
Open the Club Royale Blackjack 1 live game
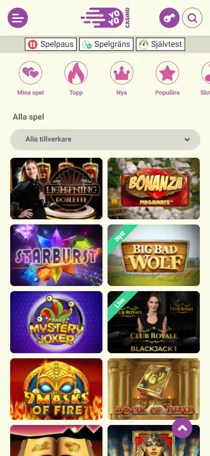(x=154, y=322)
